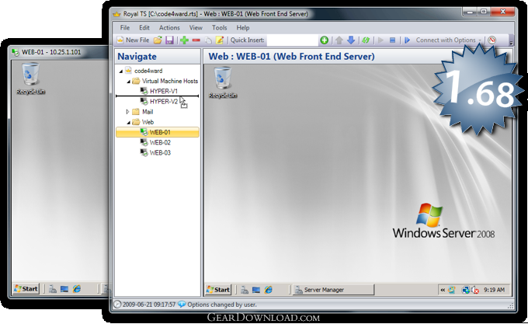The width and height of the screenshot is (528, 324).
Task: Select the WEB-03 connection
Action: click(x=160, y=152)
